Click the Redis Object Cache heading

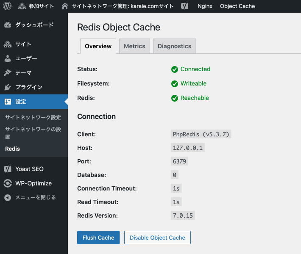119,27
